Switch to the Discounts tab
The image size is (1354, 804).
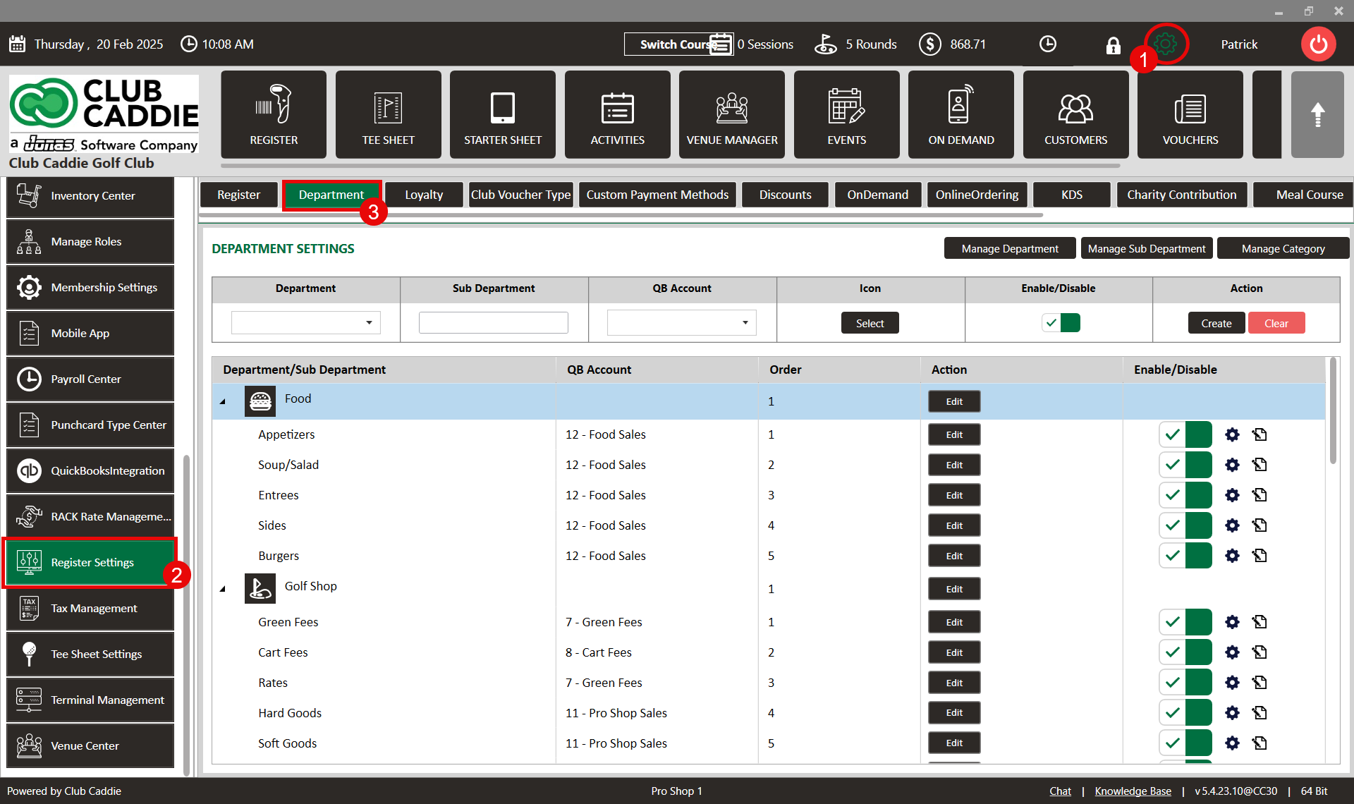pyautogui.click(x=785, y=195)
